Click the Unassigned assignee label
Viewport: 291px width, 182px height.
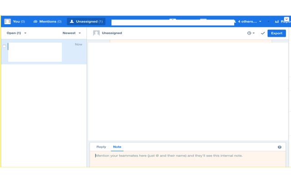click(x=112, y=33)
